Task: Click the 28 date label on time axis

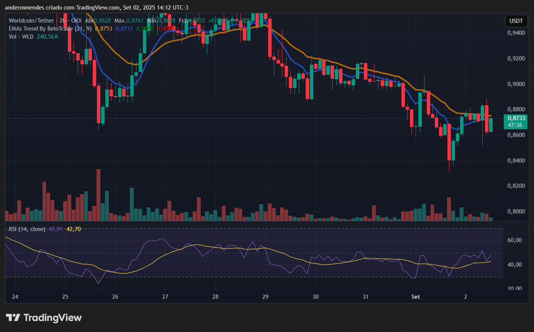Action: tap(215, 297)
